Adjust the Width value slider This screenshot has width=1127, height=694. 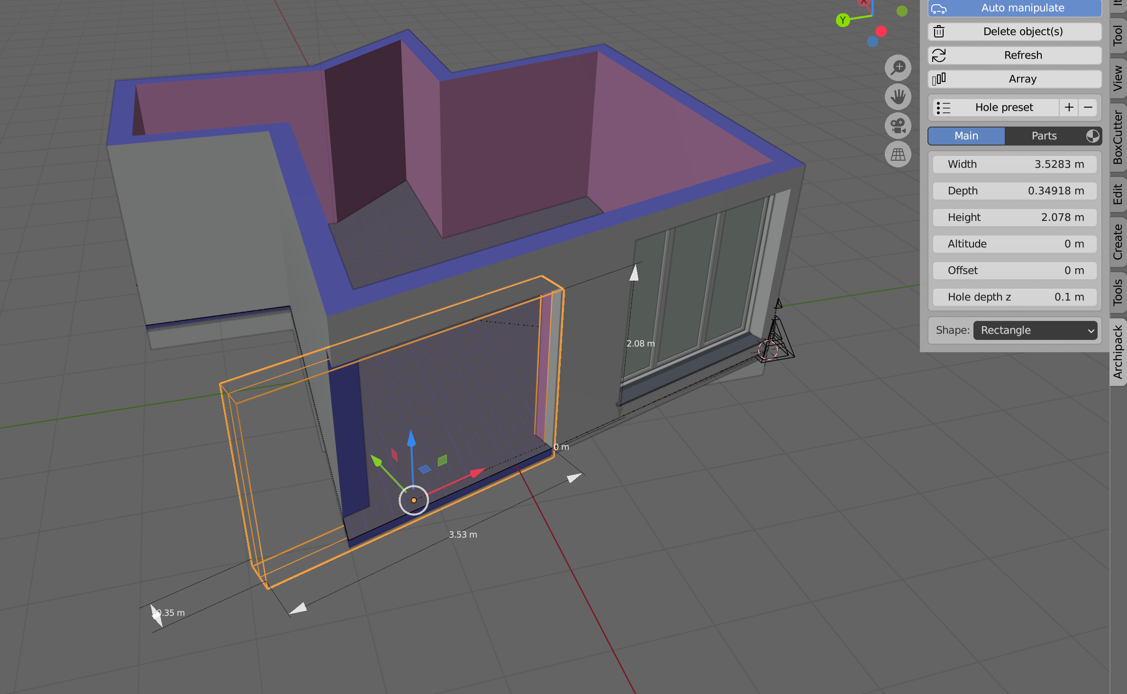click(1014, 164)
